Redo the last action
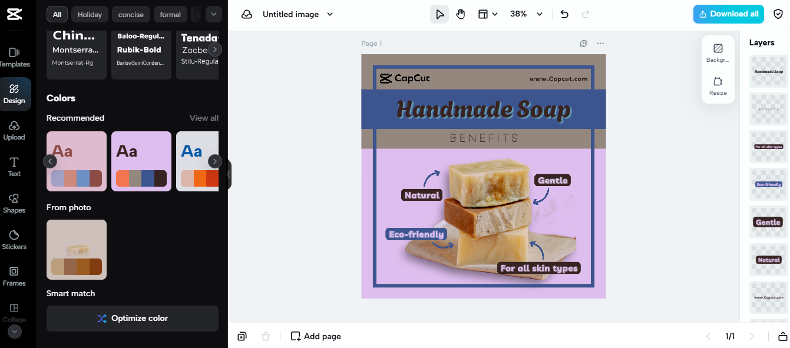 [586, 14]
